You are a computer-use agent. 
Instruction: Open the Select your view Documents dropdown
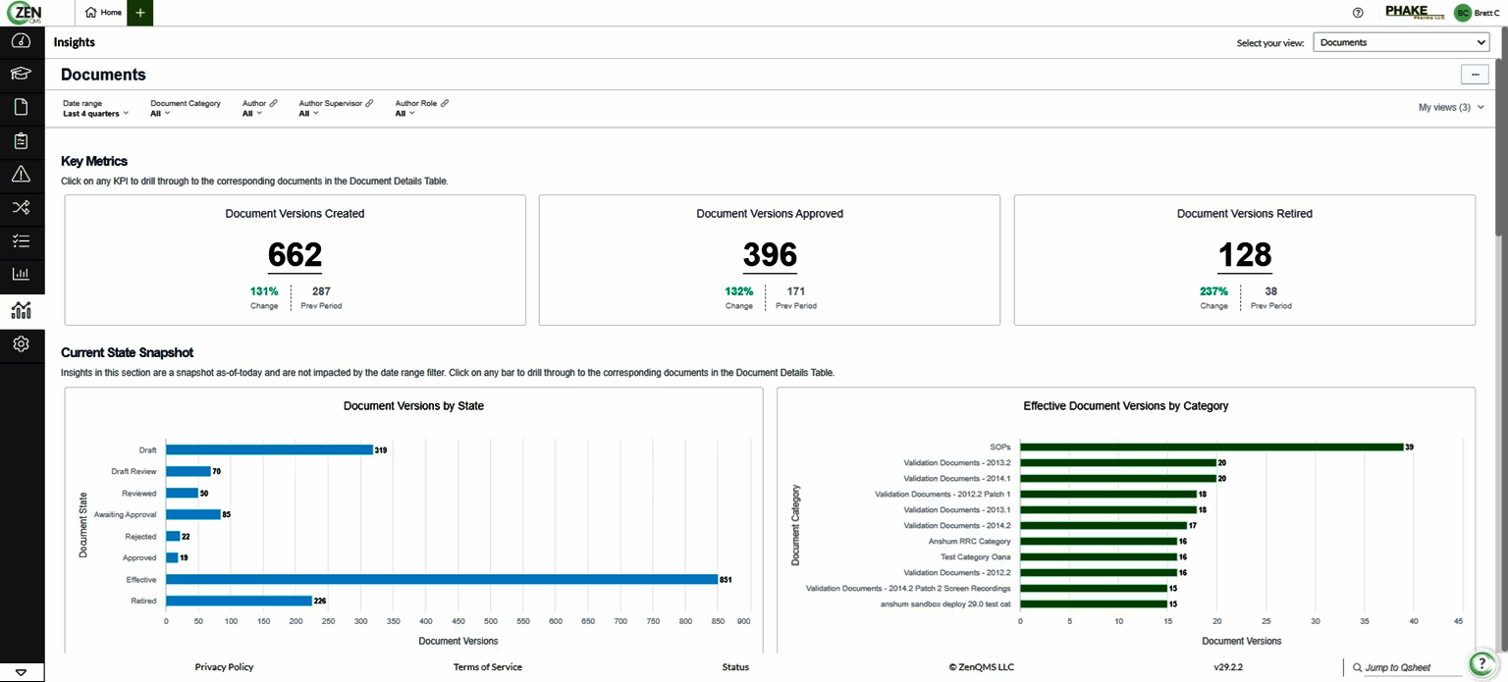click(x=1401, y=42)
